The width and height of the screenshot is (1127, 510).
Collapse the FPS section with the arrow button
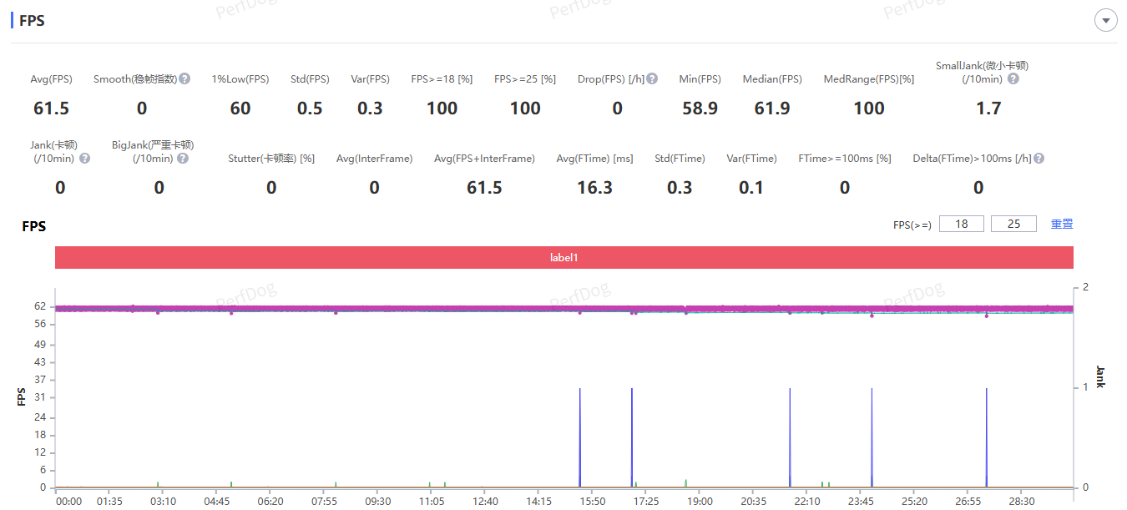click(x=1106, y=21)
